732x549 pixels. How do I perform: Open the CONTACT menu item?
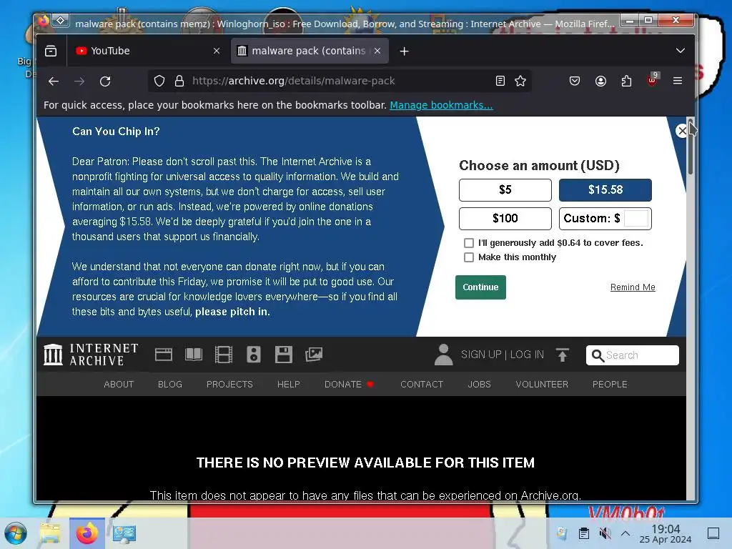point(422,384)
